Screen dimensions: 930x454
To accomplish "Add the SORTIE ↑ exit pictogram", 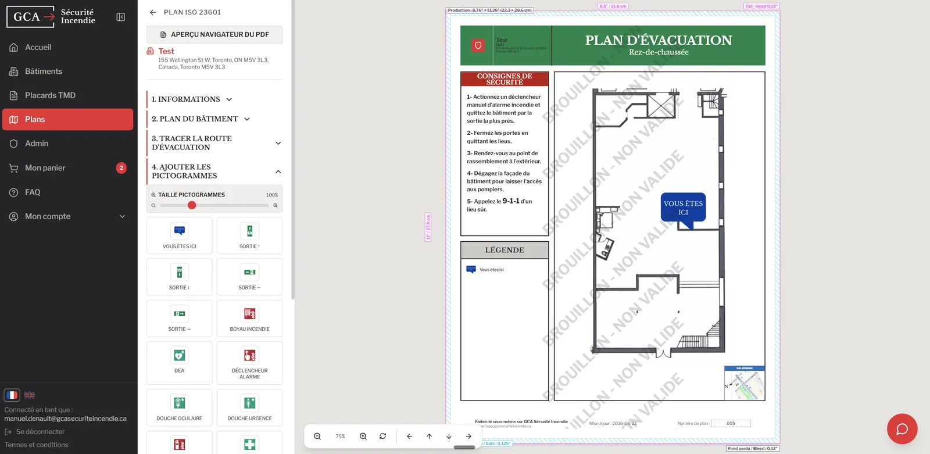I will [250, 235].
